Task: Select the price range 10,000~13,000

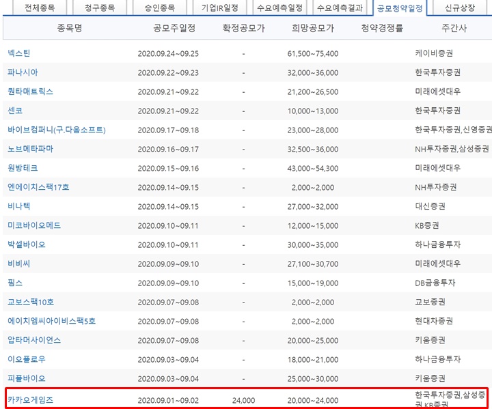Action: click(313, 111)
